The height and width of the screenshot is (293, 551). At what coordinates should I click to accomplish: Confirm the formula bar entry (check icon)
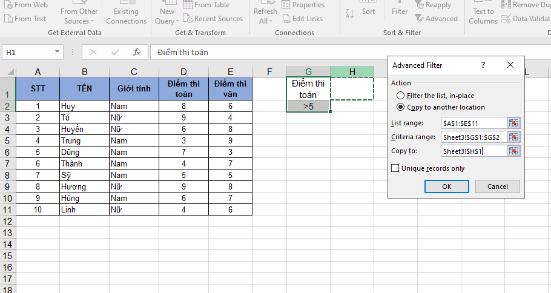click(115, 52)
